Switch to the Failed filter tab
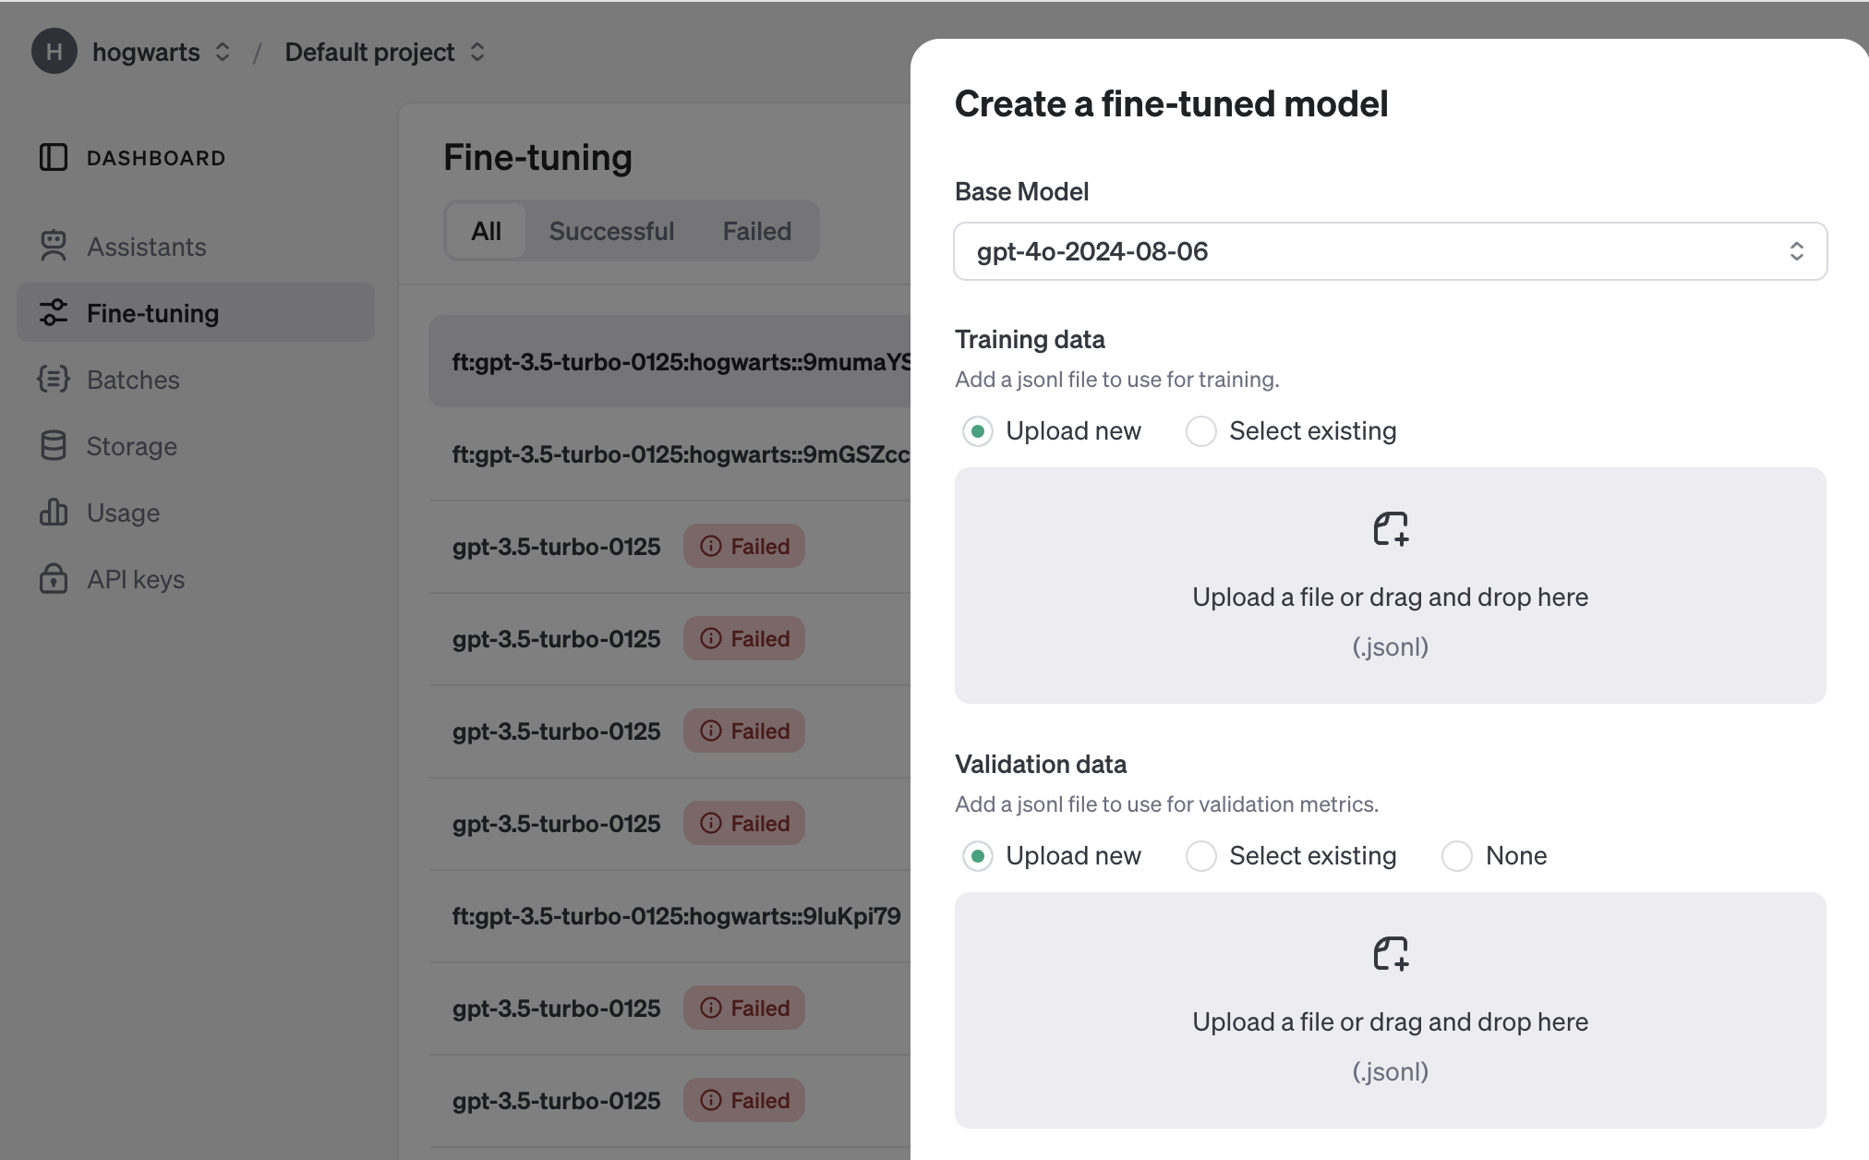Screen dimensions: 1869x1160 click(756, 231)
